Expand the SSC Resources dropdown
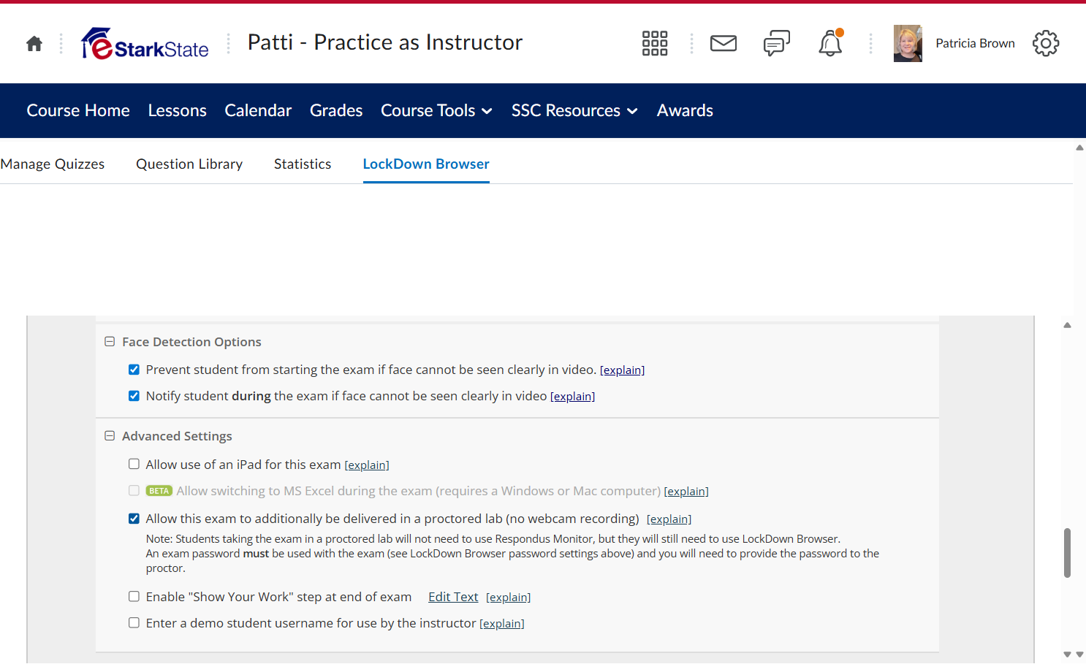Screen dimensions: 1086x664 tap(574, 111)
